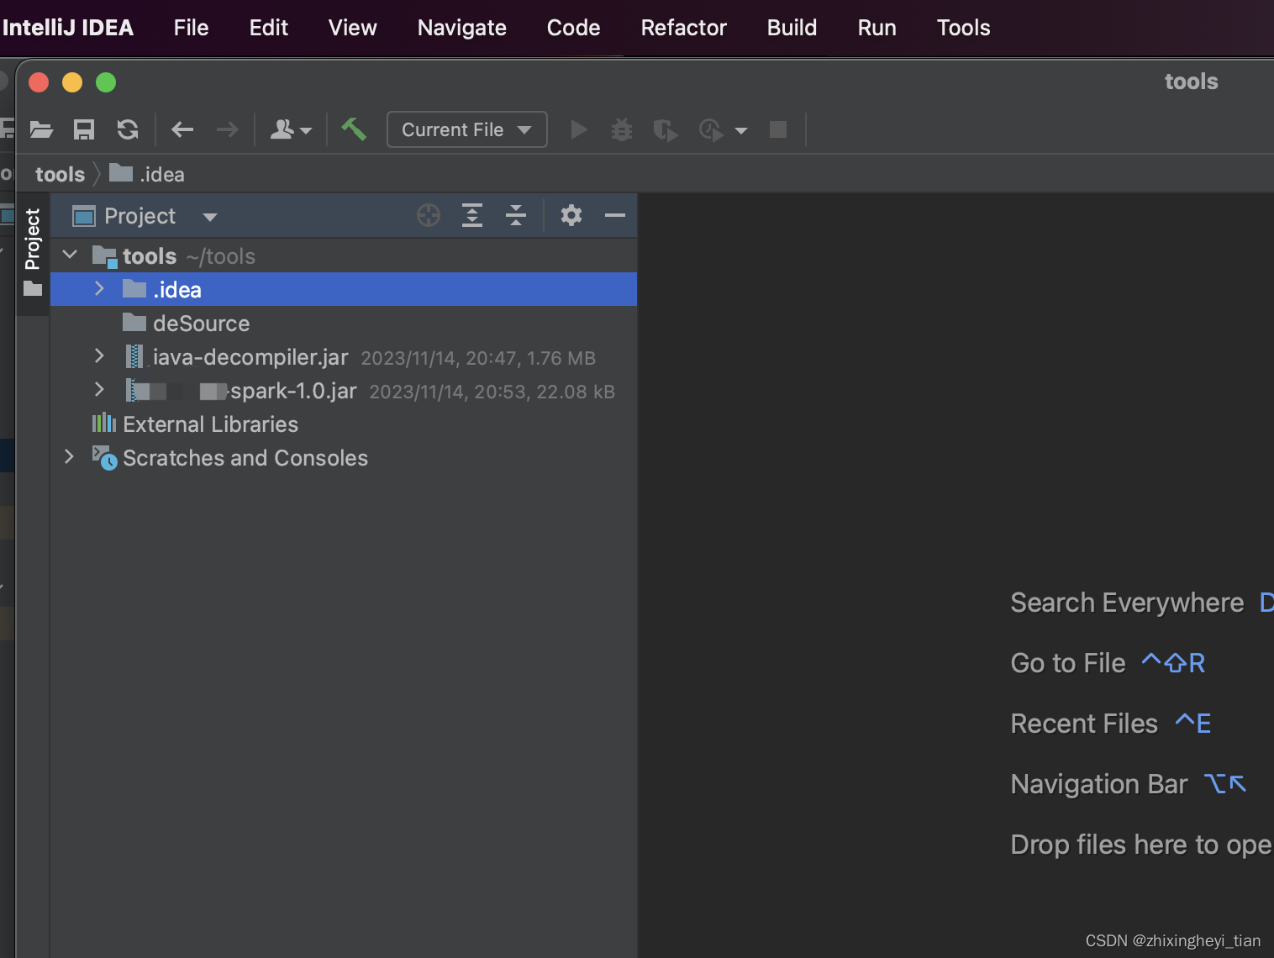Build project with the green hammer
The image size is (1274, 958).
click(x=354, y=129)
